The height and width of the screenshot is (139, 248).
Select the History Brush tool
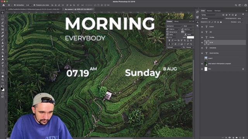point(3,46)
